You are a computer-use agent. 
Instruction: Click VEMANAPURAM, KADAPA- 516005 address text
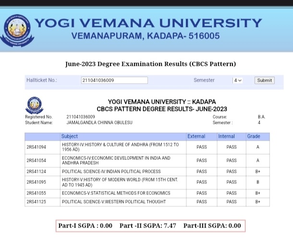pos(146,36)
